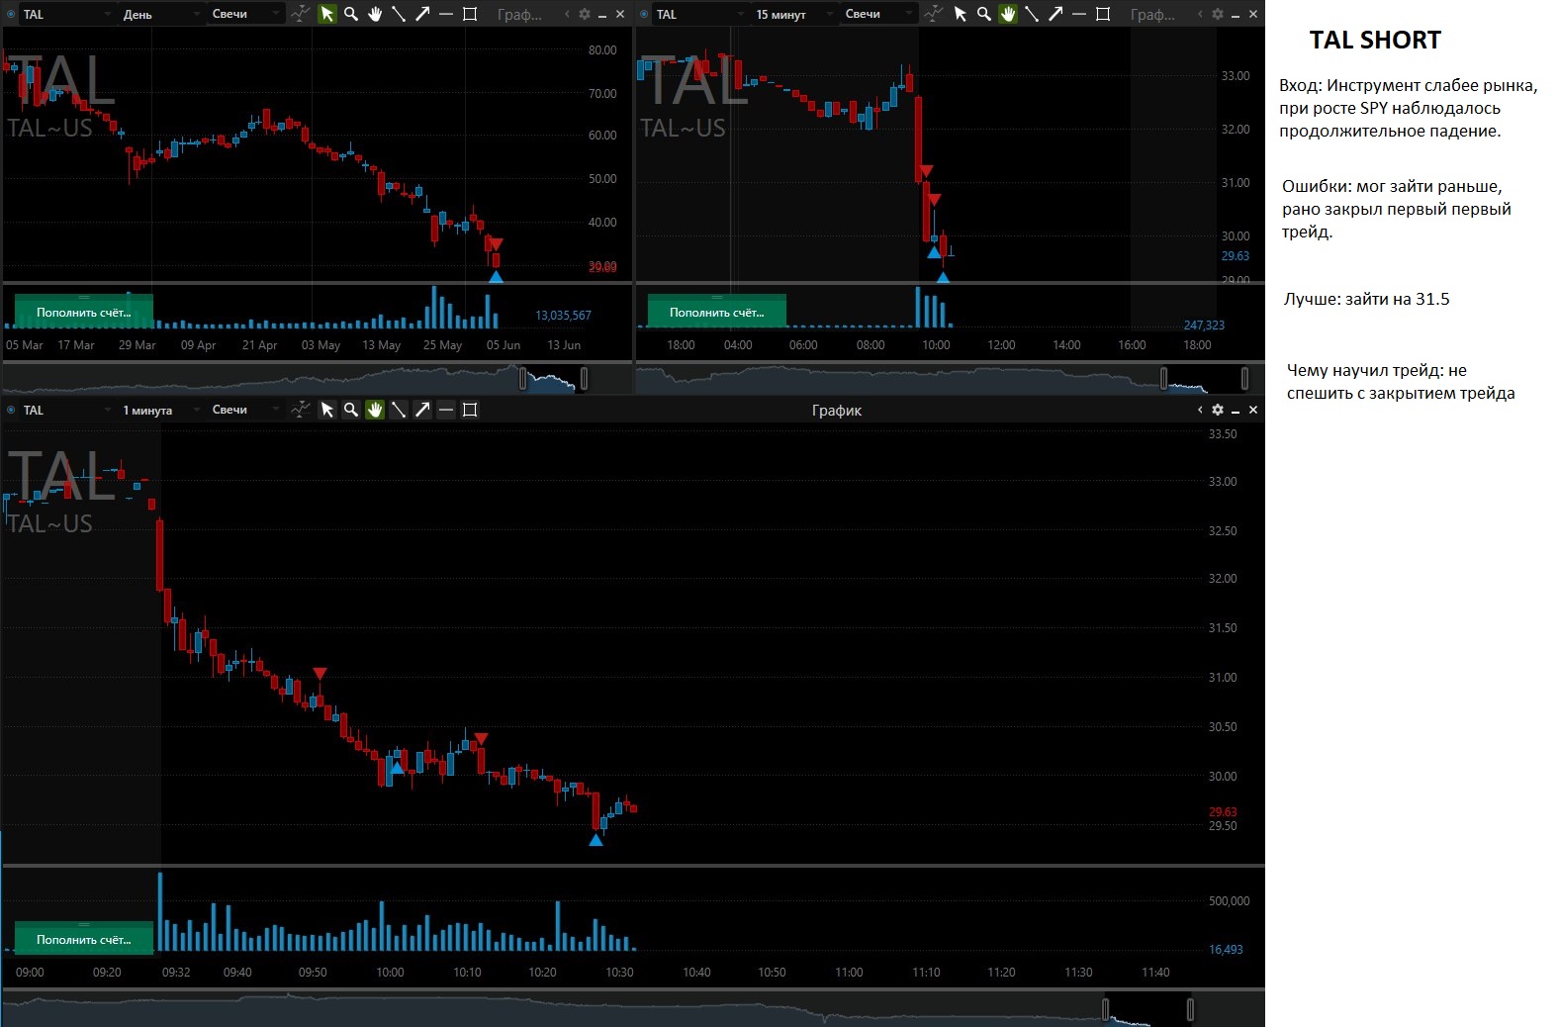
Task: Click the График title of the 1-minute chart
Action: (x=837, y=410)
